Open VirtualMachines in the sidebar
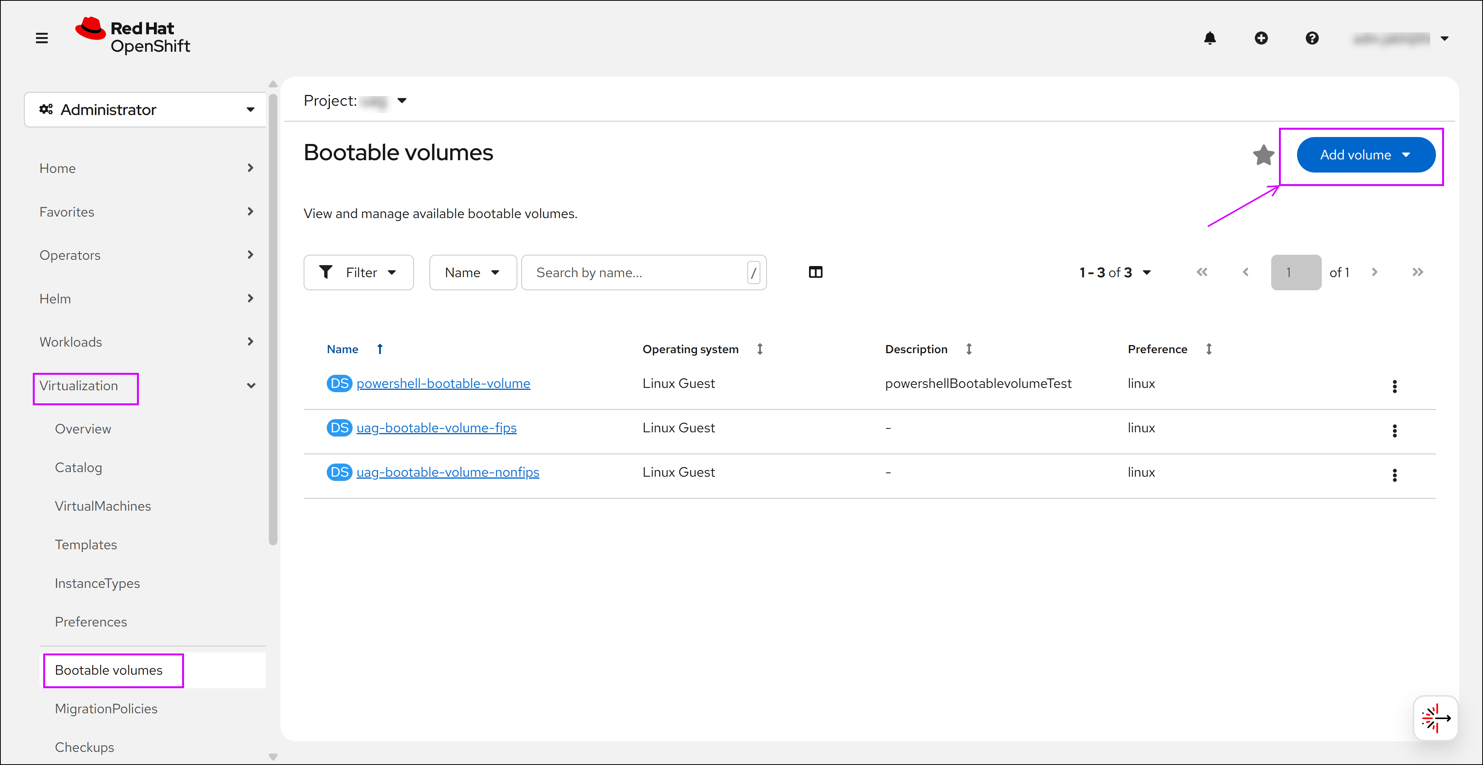The image size is (1483, 765). point(103,506)
